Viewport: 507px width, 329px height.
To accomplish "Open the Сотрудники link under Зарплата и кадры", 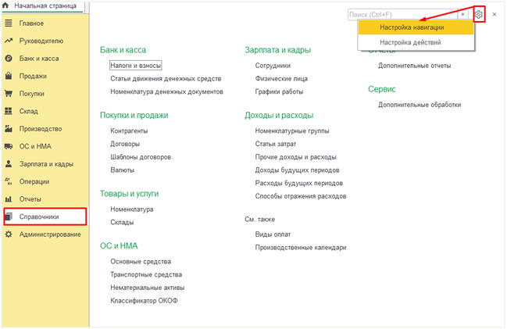I will click(273, 66).
